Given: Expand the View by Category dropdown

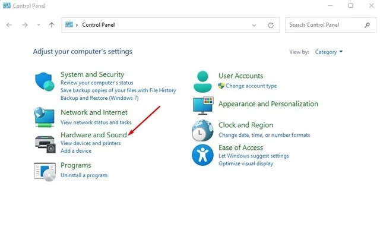Looking at the screenshot, I should coord(328,52).
